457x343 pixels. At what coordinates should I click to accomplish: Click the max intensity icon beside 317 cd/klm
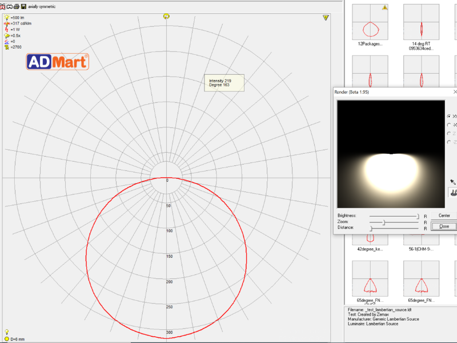pos(6,23)
